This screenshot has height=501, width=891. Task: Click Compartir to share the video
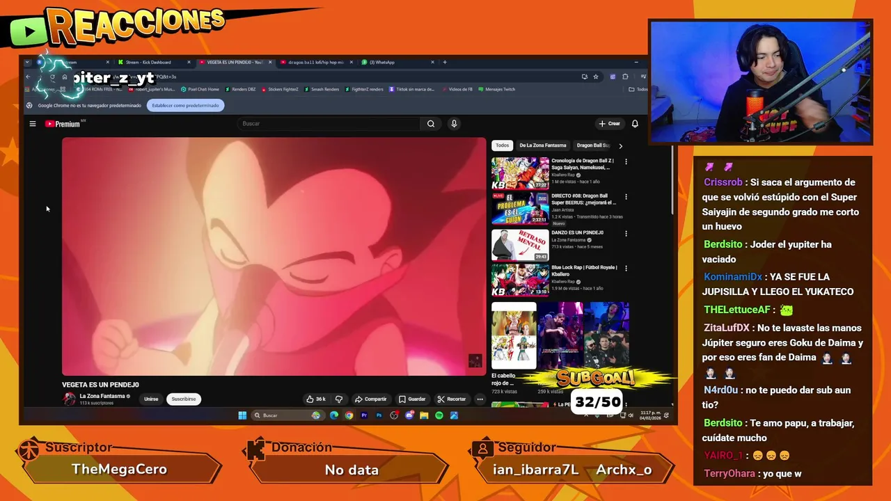[x=370, y=399]
